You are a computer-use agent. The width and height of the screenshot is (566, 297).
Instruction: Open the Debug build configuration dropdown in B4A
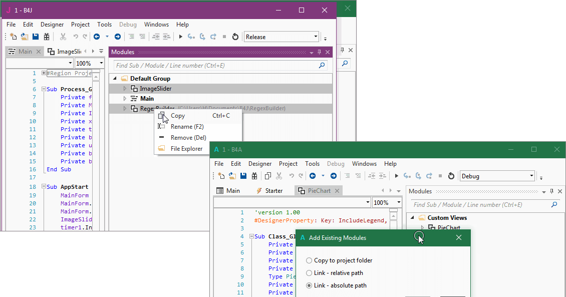pos(531,176)
